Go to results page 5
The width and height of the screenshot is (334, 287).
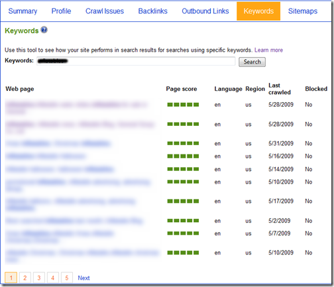click(67, 278)
